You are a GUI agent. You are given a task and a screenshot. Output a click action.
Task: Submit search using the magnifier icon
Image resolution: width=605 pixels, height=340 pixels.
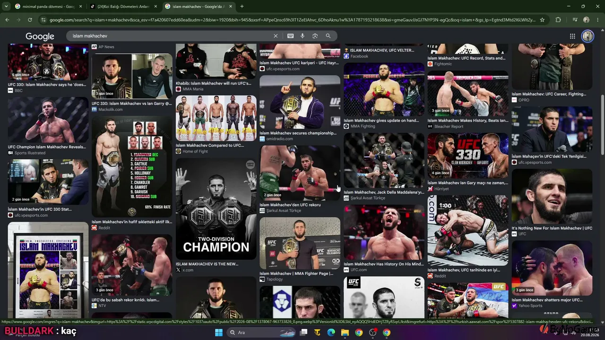[x=328, y=36]
